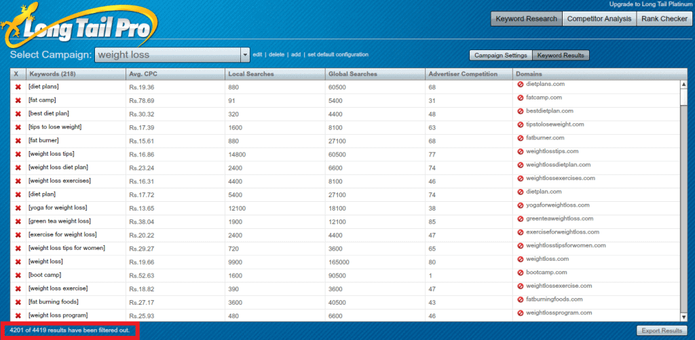Click unavailable icon beside dietplans.com
695x340 pixels.
pyautogui.click(x=521, y=84)
